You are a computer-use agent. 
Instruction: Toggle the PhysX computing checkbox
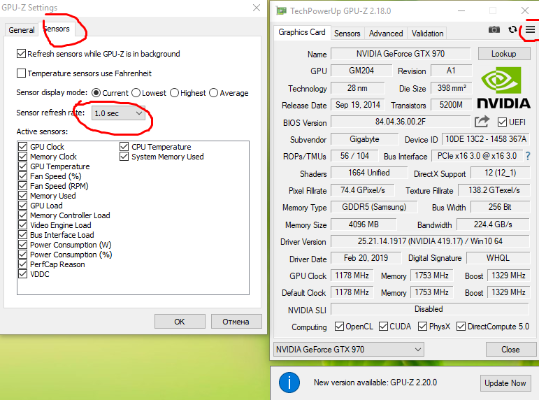click(422, 326)
